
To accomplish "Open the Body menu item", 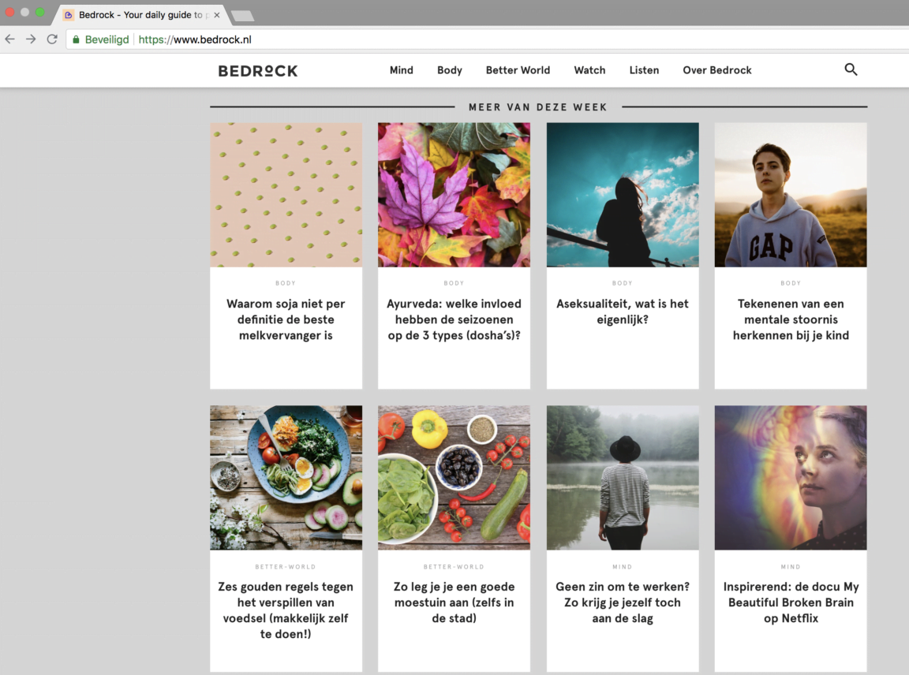I will 450,70.
